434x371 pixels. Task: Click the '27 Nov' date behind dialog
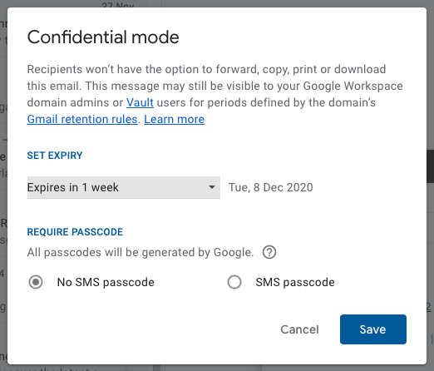[x=118, y=5]
